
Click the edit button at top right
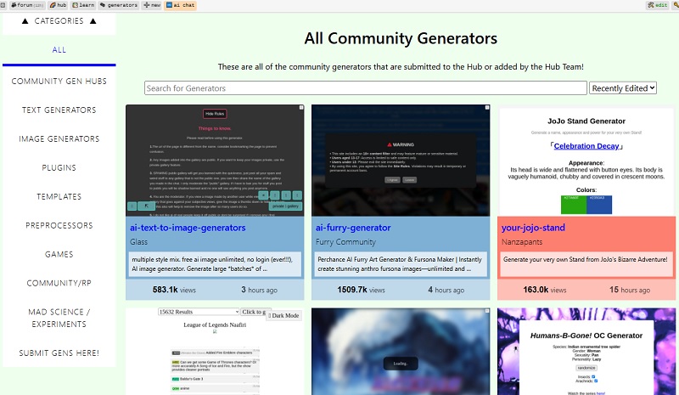click(x=658, y=5)
